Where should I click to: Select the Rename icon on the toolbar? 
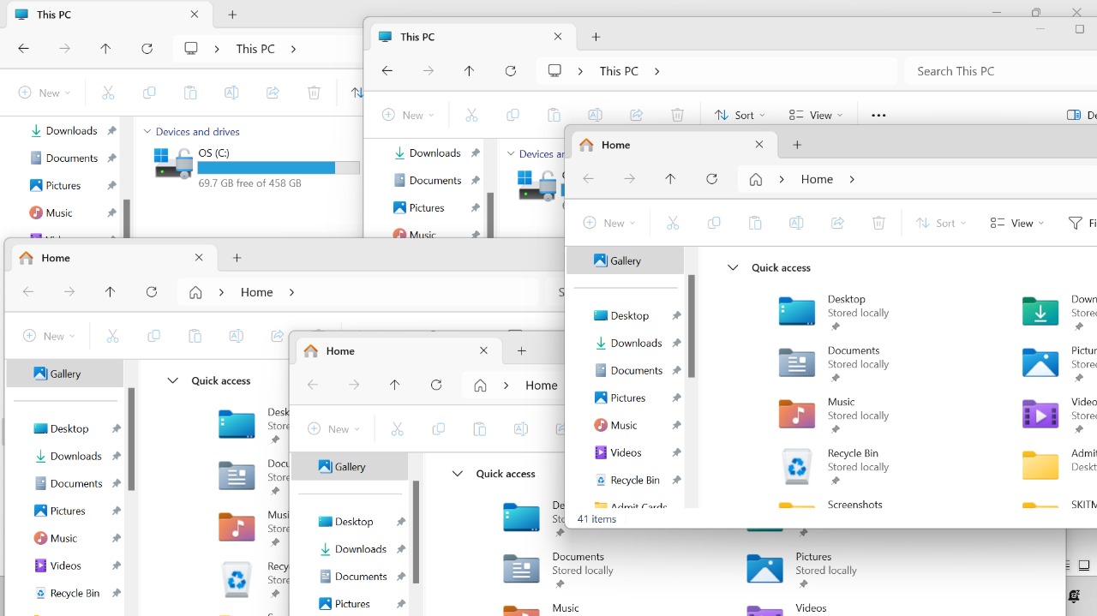796,223
